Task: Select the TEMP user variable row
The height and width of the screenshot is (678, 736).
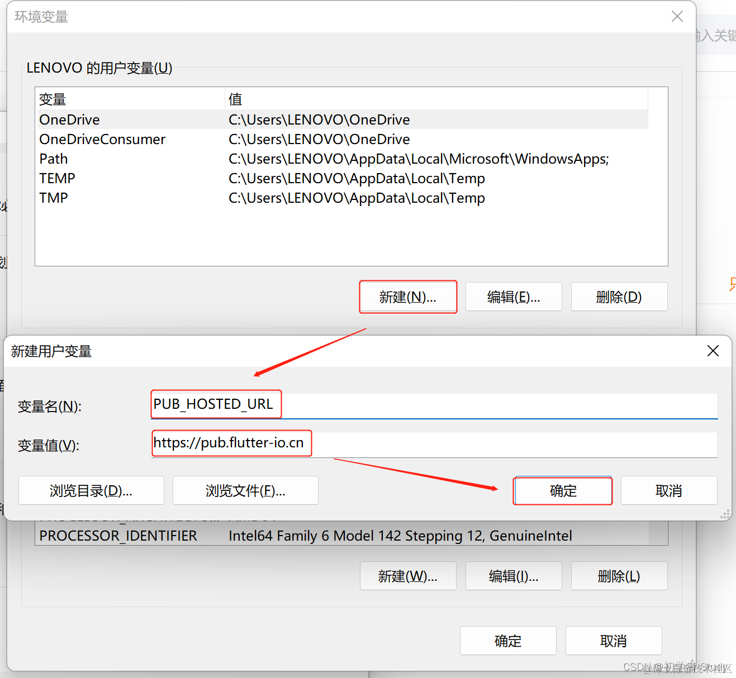Action: click(x=342, y=178)
